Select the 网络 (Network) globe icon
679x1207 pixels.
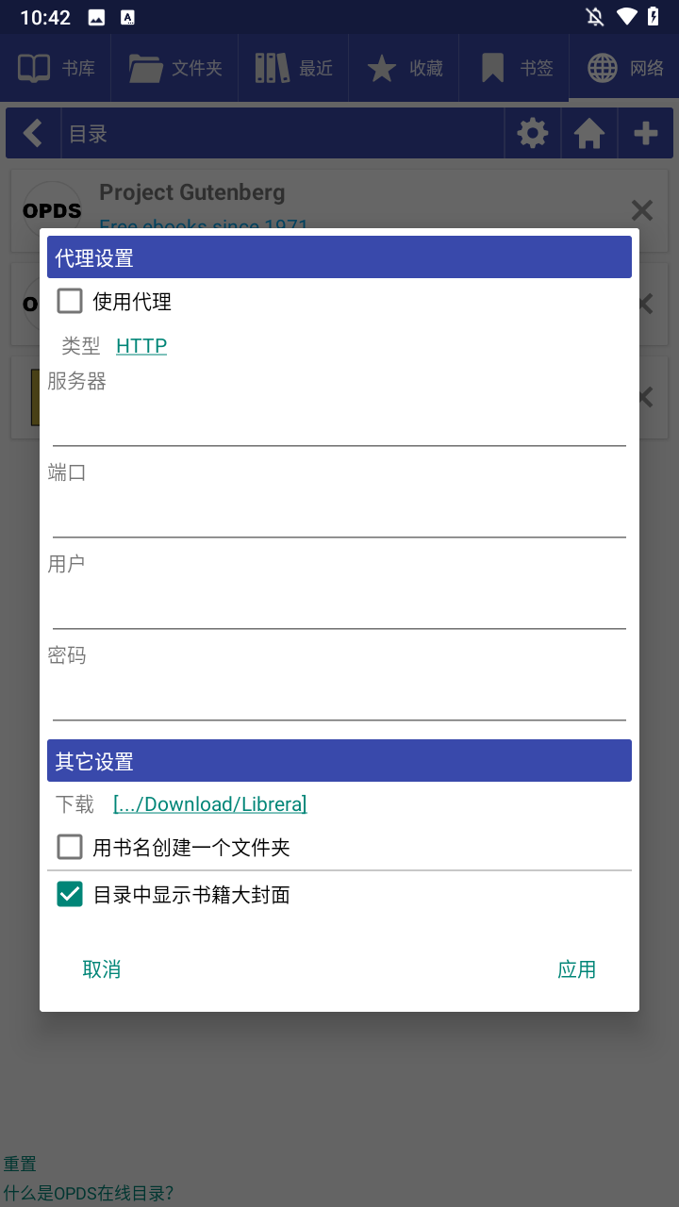pyautogui.click(x=602, y=67)
